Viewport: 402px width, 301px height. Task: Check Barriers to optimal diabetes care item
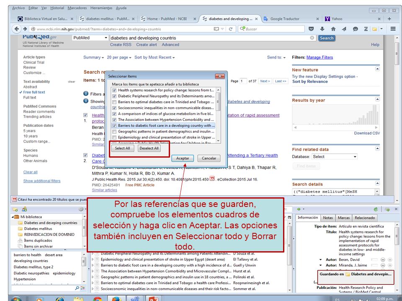point(114,102)
